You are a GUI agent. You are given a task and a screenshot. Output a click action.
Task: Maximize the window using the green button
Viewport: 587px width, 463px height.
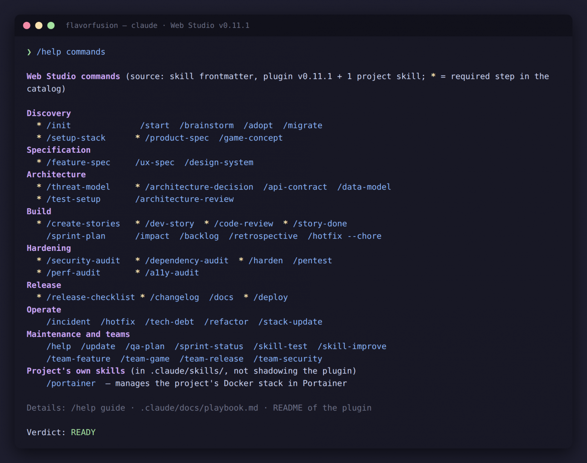pos(51,26)
